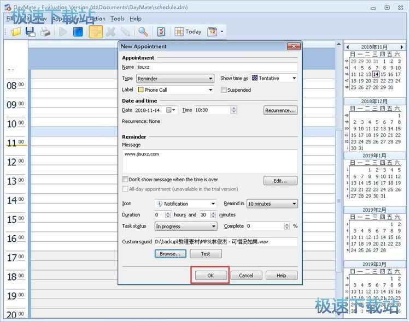This screenshot has width=410, height=322.
Task: Open the Action menu
Action: [97, 19]
